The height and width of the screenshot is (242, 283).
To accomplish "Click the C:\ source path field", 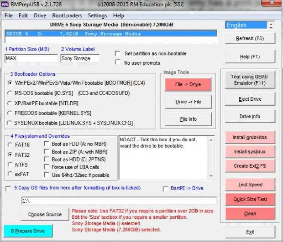I will point(119,201).
